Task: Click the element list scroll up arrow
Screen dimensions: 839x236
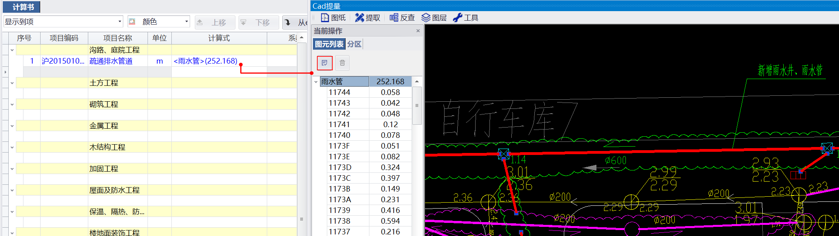Action: [417, 81]
